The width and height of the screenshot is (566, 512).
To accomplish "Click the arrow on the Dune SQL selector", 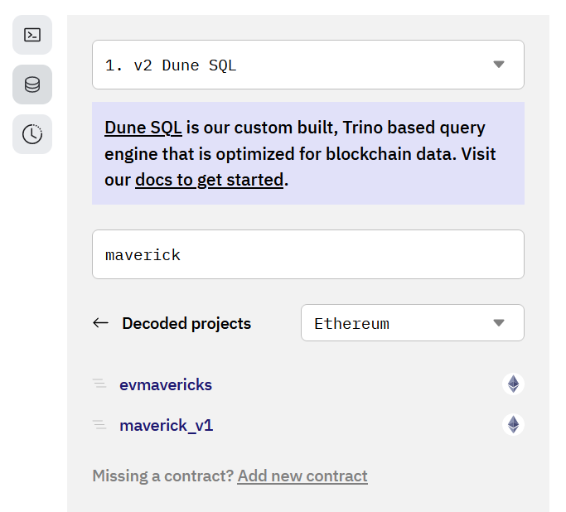I will (499, 65).
